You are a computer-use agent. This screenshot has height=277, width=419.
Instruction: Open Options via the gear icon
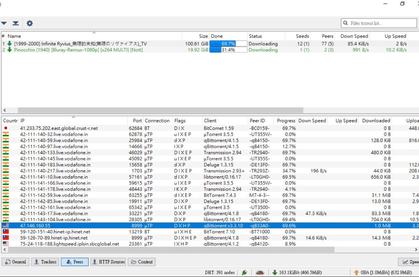(x=29, y=23)
